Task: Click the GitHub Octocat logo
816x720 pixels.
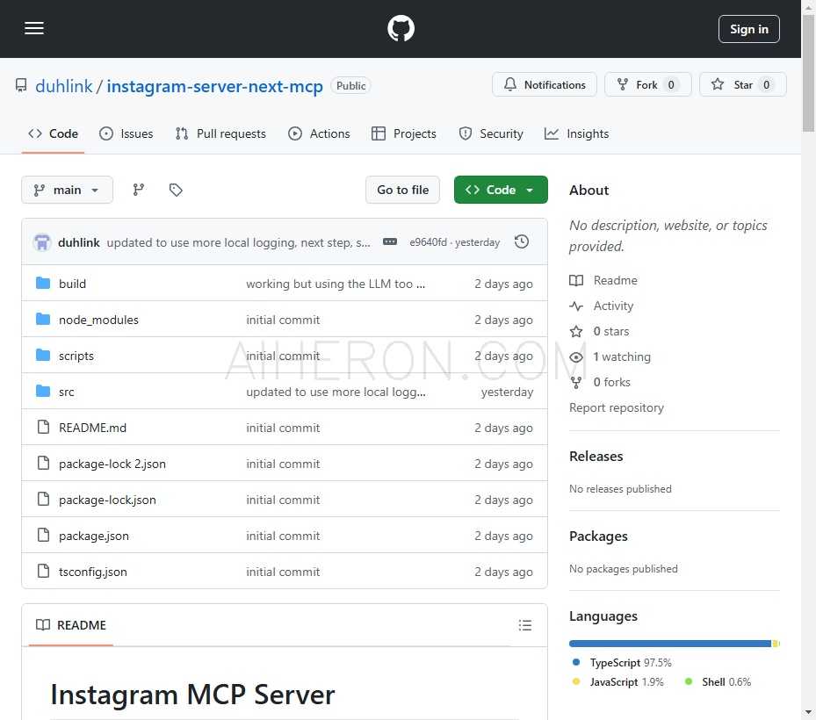Action: (401, 28)
